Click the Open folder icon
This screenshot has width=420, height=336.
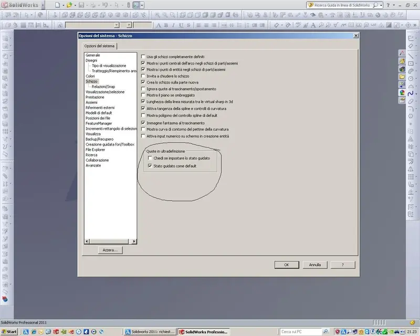click(x=69, y=5)
